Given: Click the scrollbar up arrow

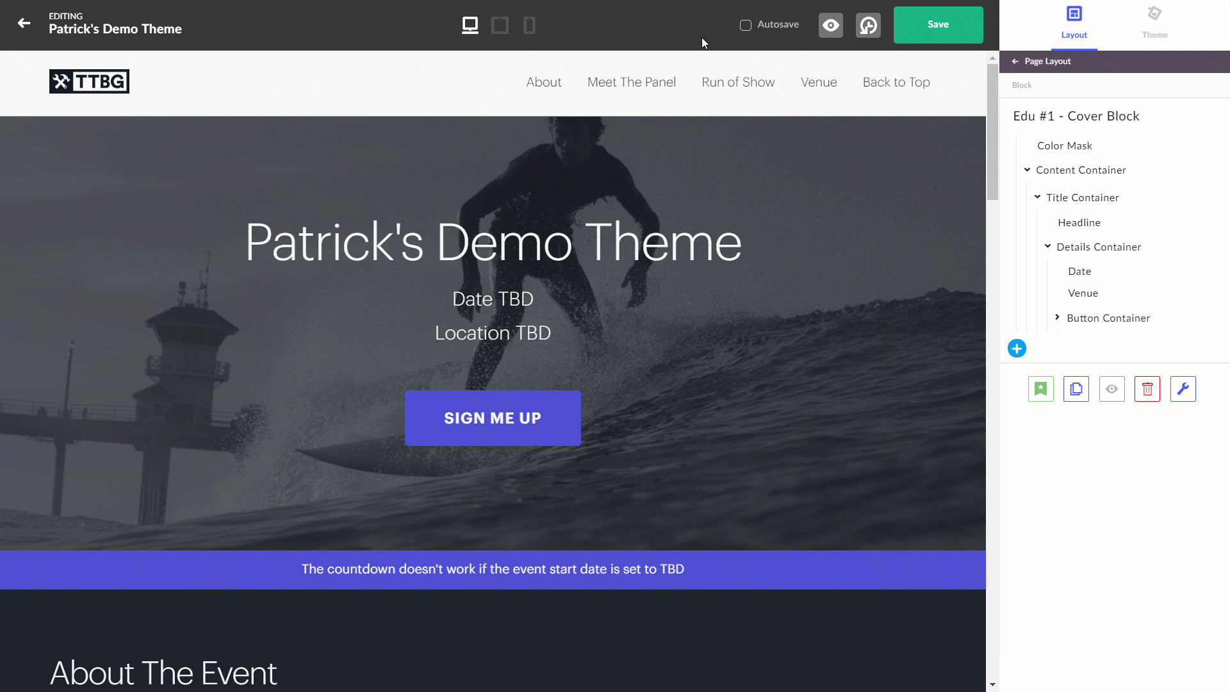Looking at the screenshot, I should [x=992, y=58].
